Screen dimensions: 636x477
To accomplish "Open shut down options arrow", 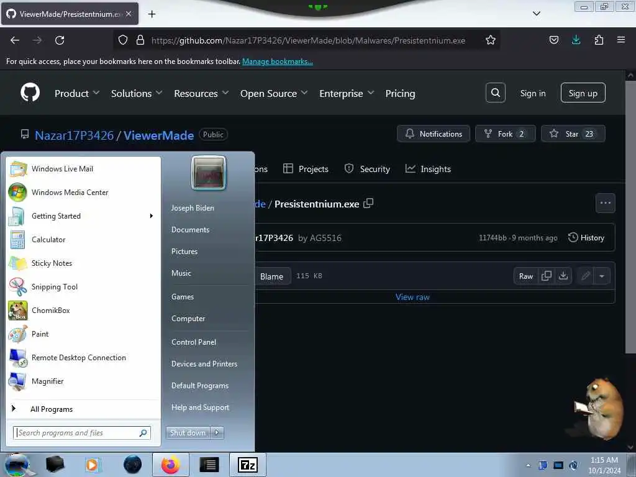I will click(217, 433).
